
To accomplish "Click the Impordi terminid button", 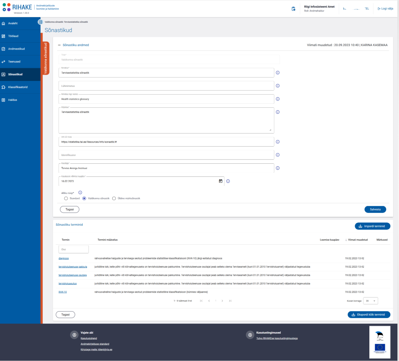I will 373,226.
